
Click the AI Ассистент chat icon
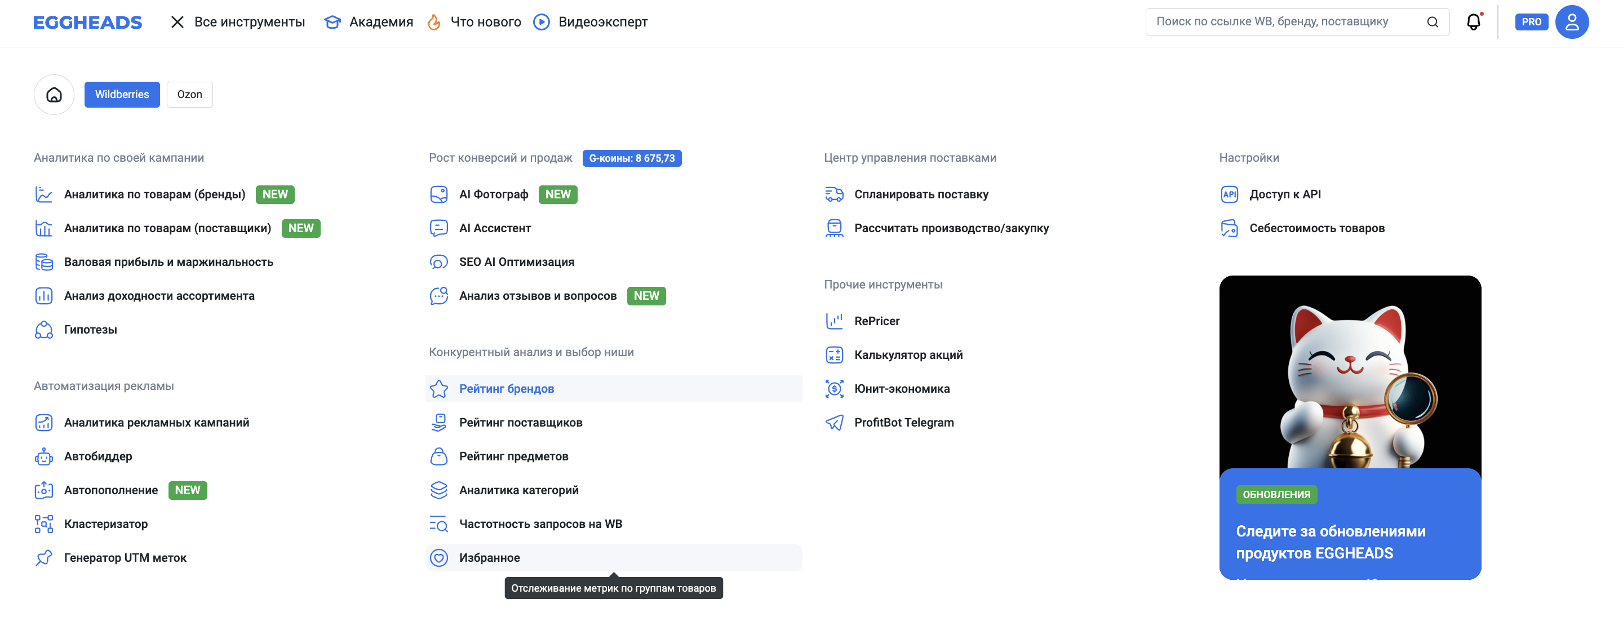[439, 228]
